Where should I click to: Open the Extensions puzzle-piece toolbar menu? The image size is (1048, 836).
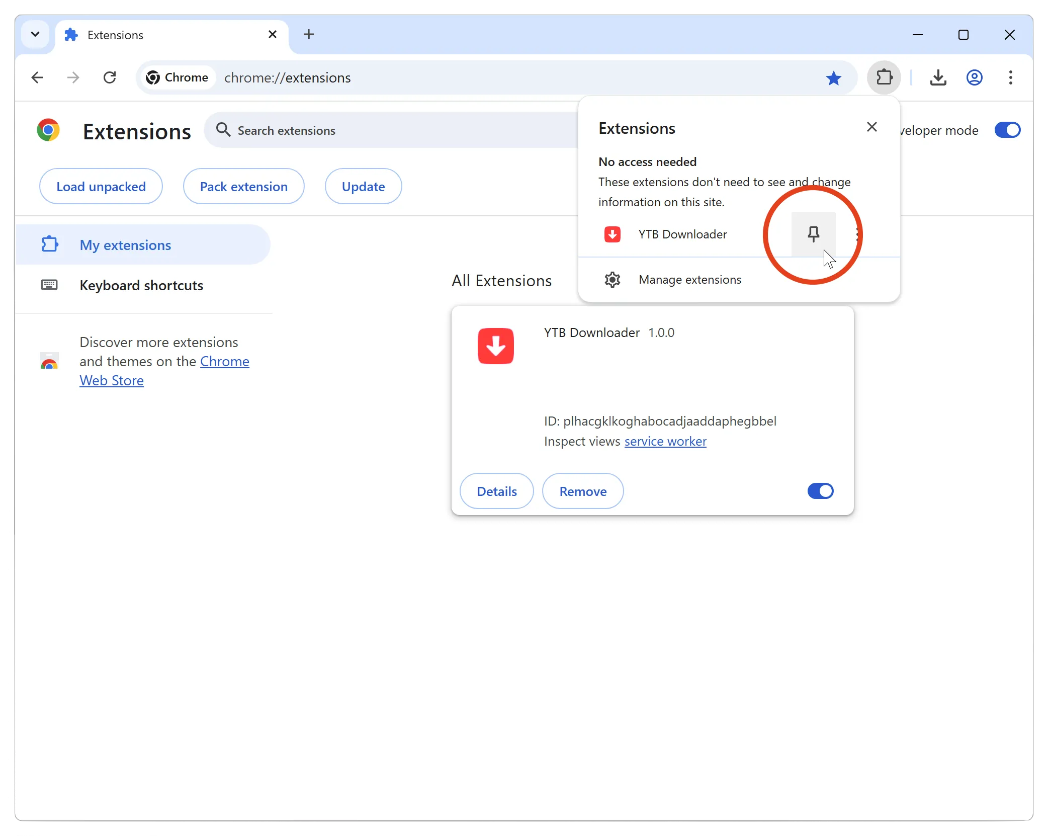(884, 77)
